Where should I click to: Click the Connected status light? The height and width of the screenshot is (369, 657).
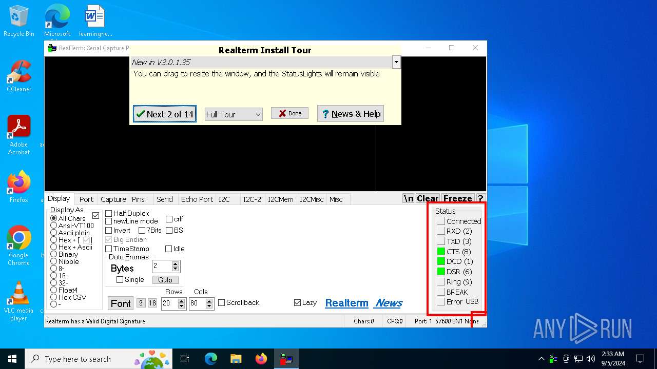pyautogui.click(x=441, y=221)
